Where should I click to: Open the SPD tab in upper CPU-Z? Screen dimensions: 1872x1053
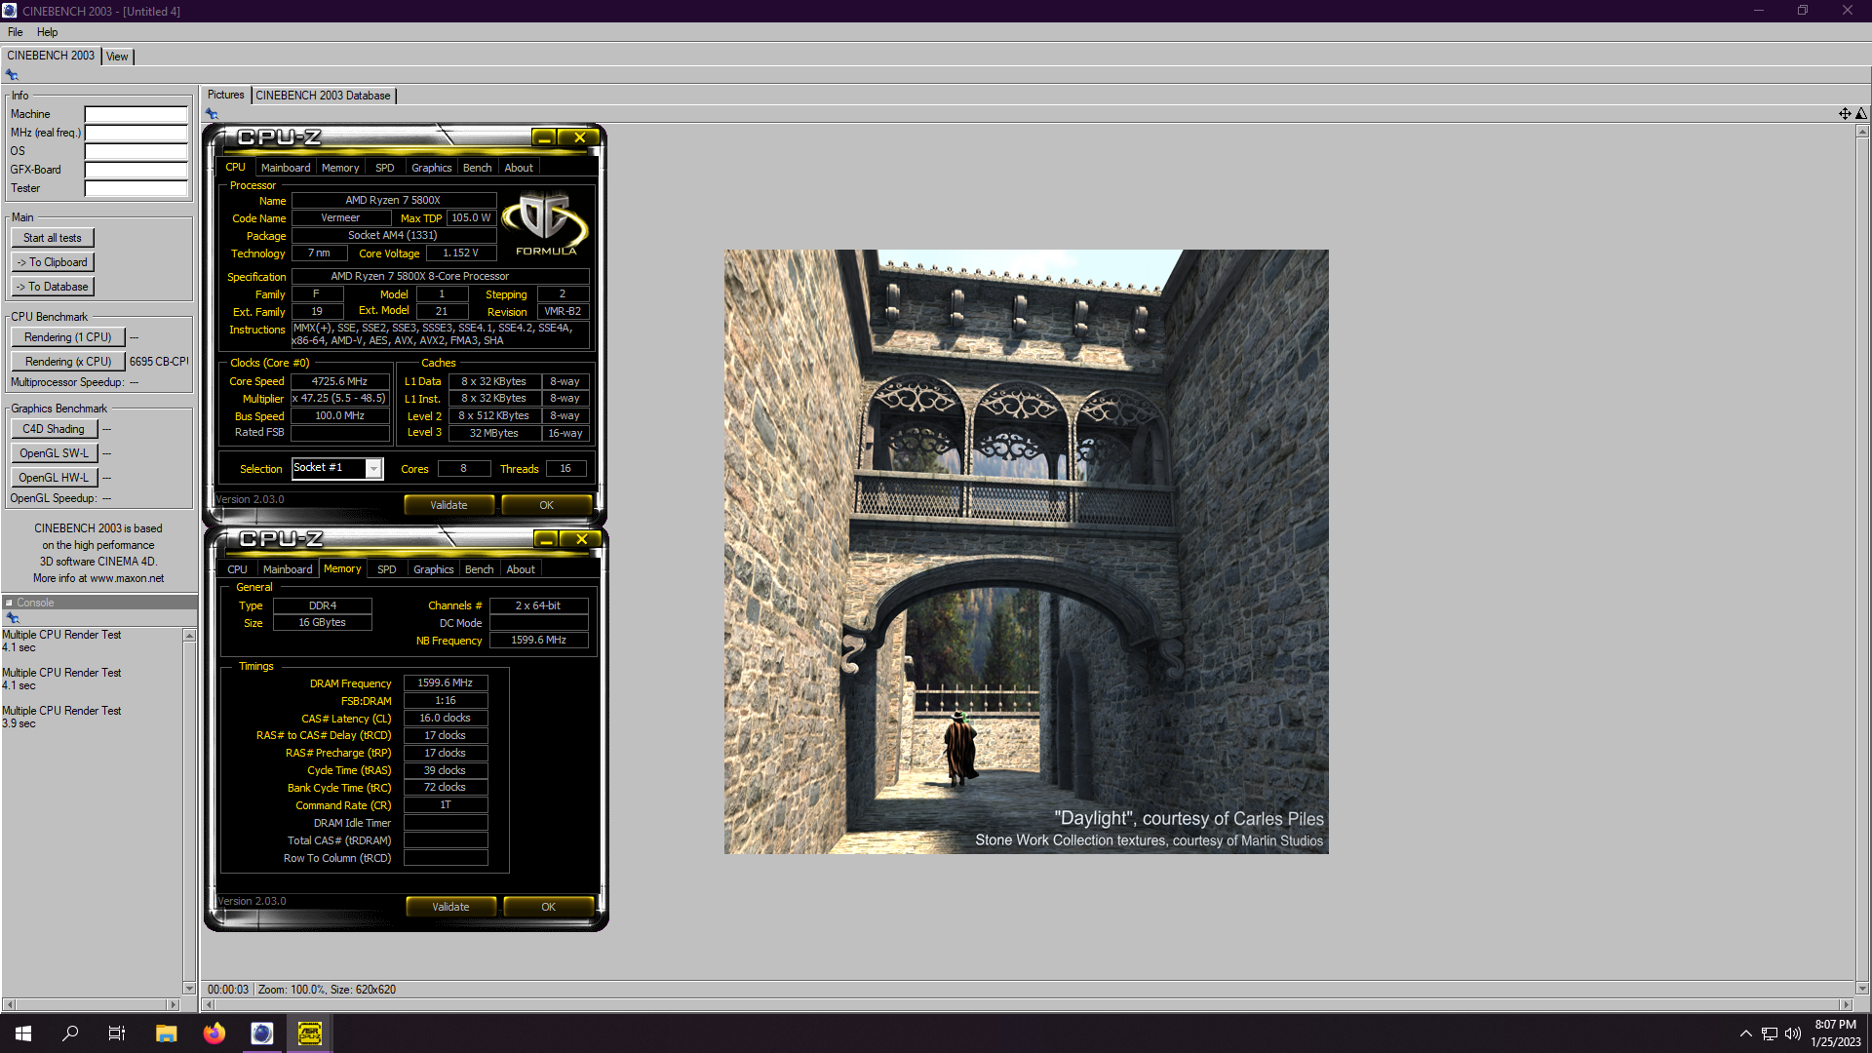(x=385, y=168)
